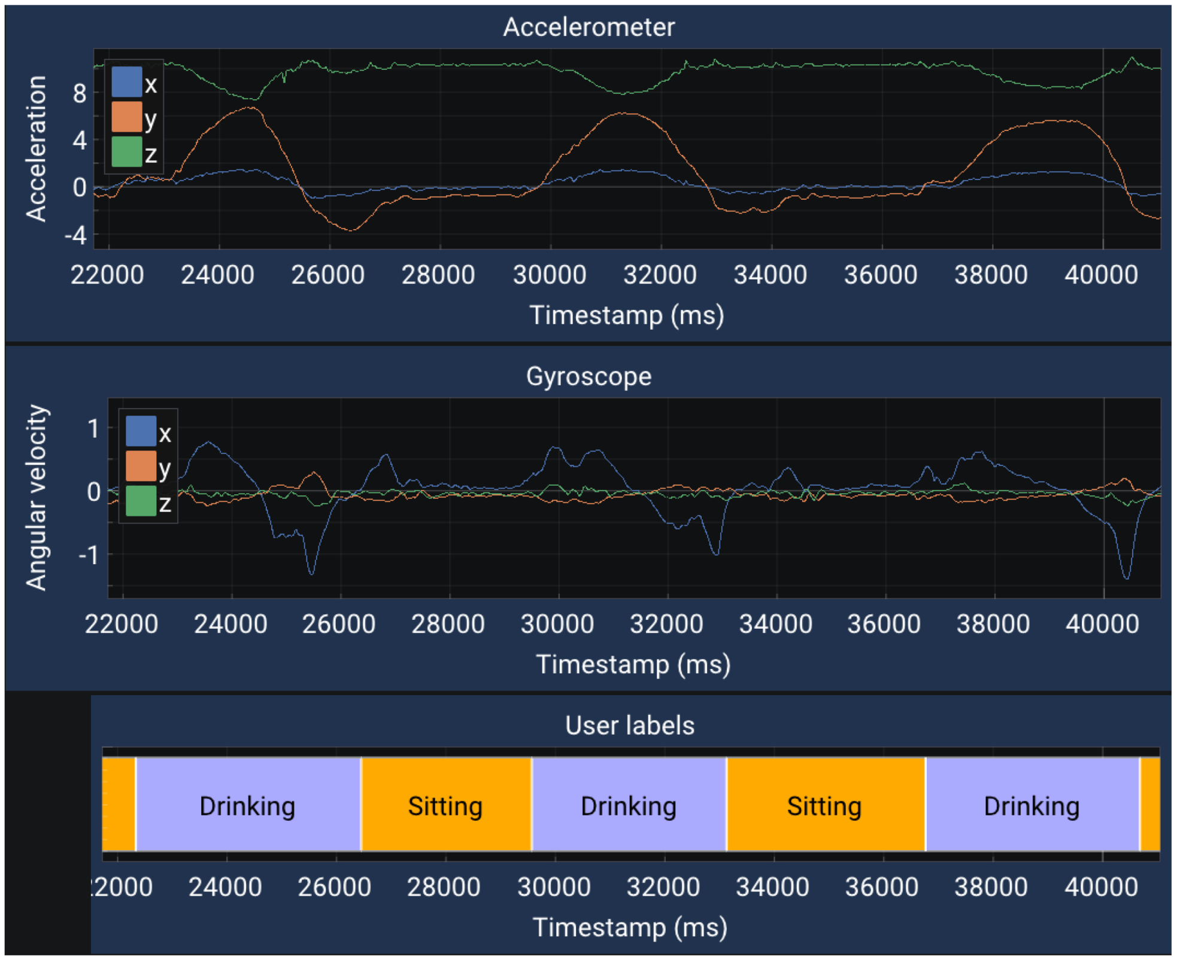Select the first Drinking label segment

pos(248,805)
